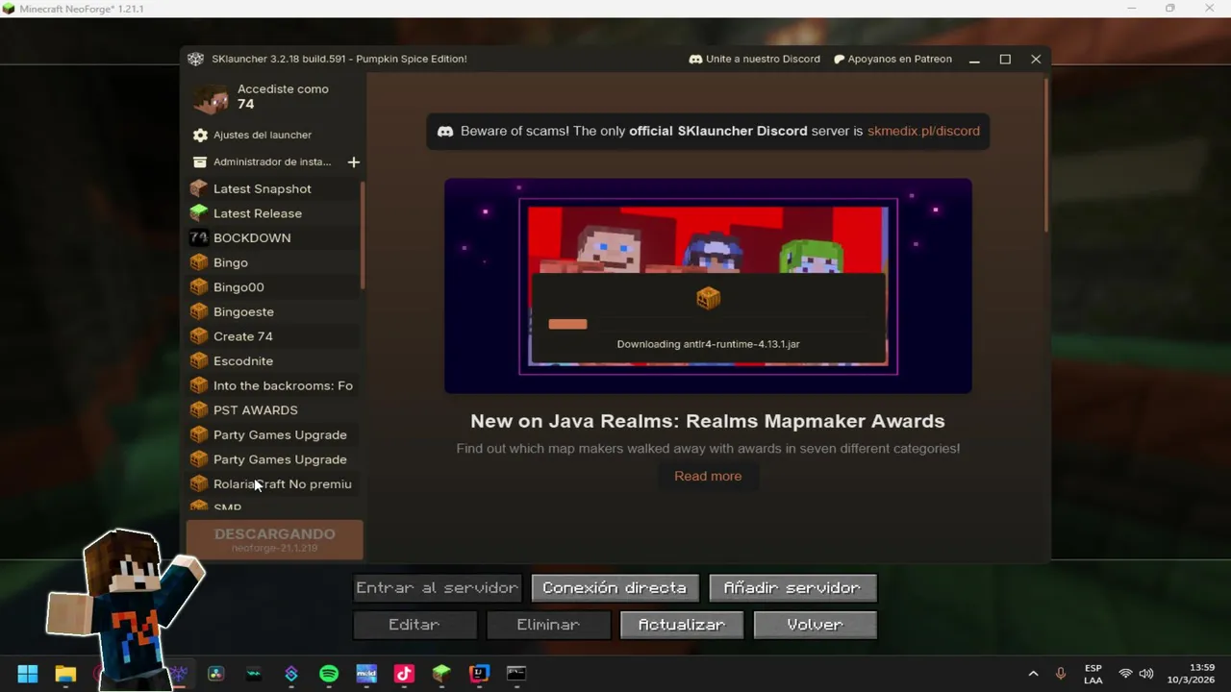The width and height of the screenshot is (1231, 692).
Task: Click the DESCARGANDO button
Action: (x=274, y=540)
